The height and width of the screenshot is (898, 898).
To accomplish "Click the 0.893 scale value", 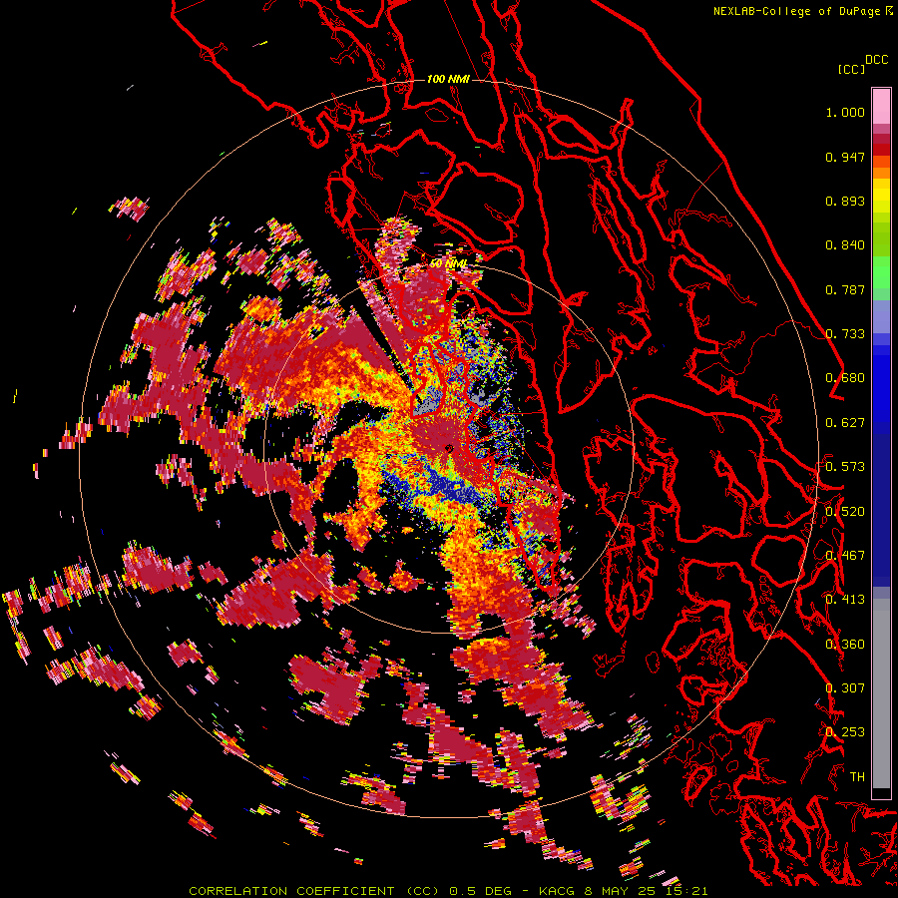I will point(845,201).
